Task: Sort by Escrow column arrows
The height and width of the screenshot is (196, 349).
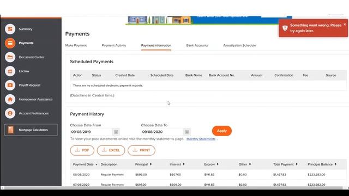Action: point(218,164)
